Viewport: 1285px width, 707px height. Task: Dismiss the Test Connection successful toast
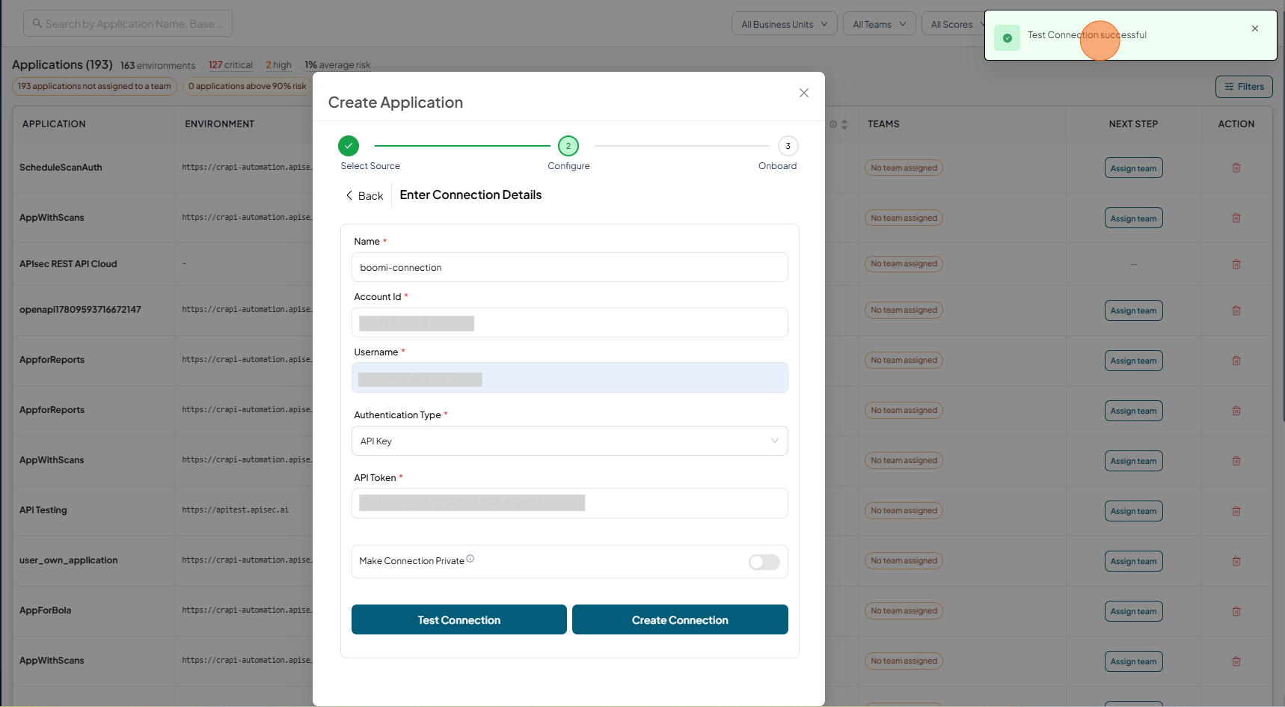tap(1255, 28)
